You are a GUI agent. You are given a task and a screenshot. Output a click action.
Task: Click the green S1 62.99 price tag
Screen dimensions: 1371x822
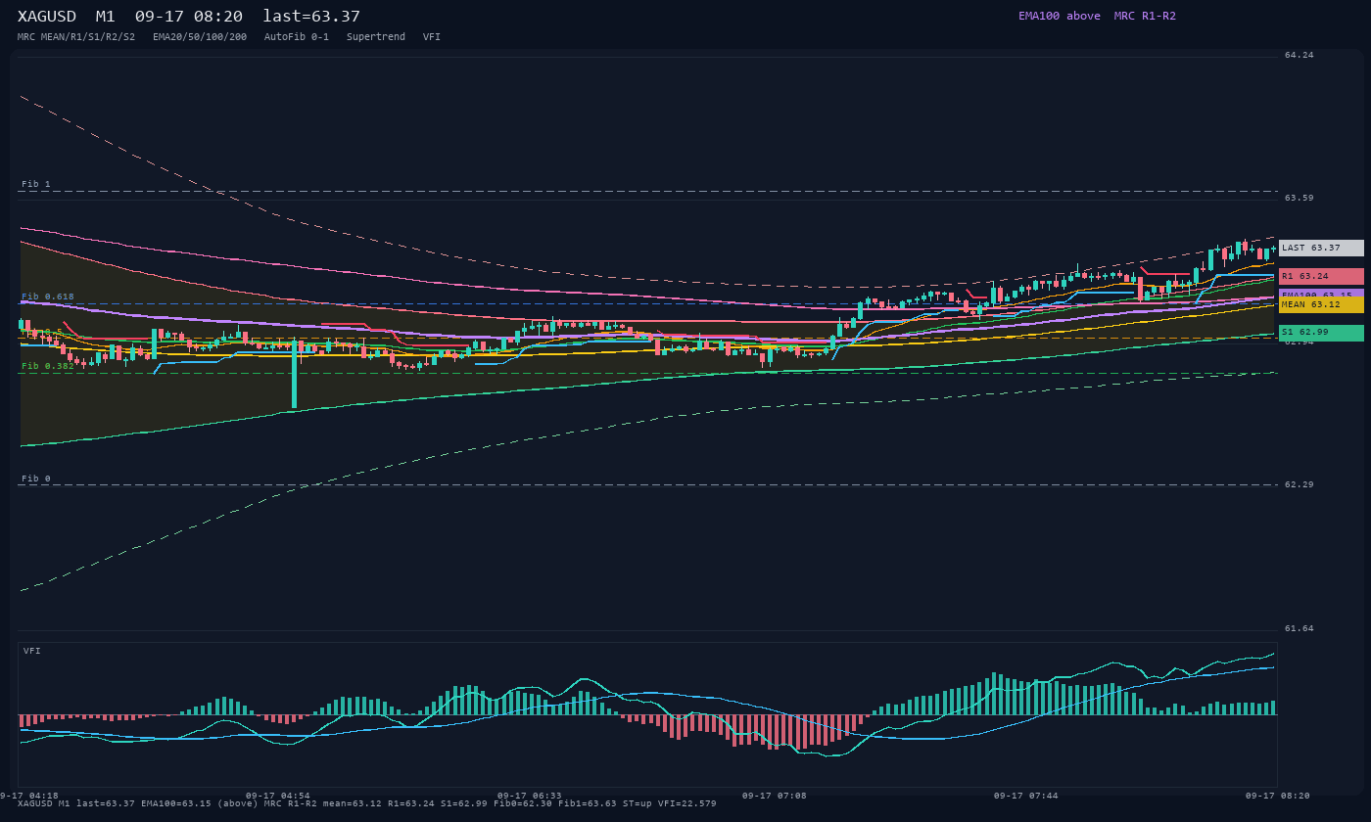click(x=1321, y=333)
